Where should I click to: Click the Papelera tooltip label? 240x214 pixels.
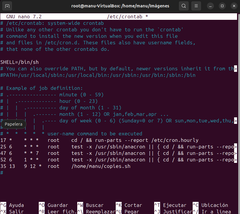tap(14, 124)
